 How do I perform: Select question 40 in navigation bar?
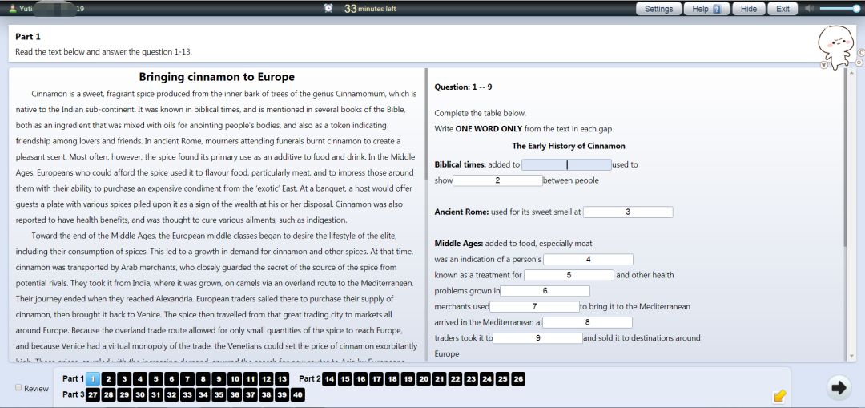(298, 394)
